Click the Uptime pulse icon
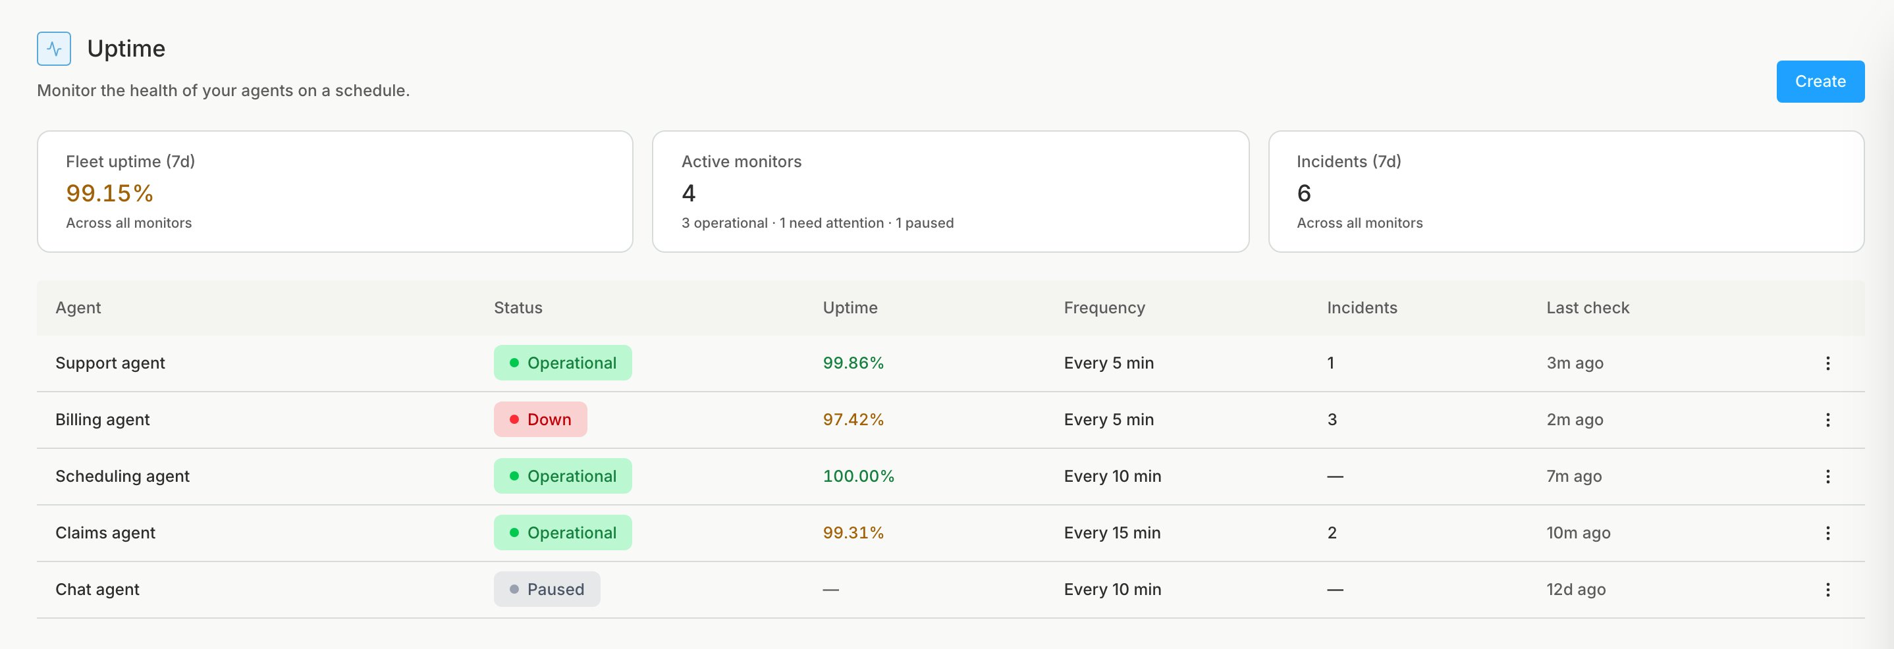Image resolution: width=1894 pixels, height=649 pixels. point(54,49)
